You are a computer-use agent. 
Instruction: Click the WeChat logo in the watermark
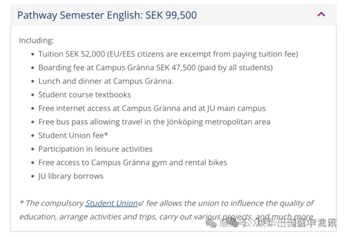(211, 223)
